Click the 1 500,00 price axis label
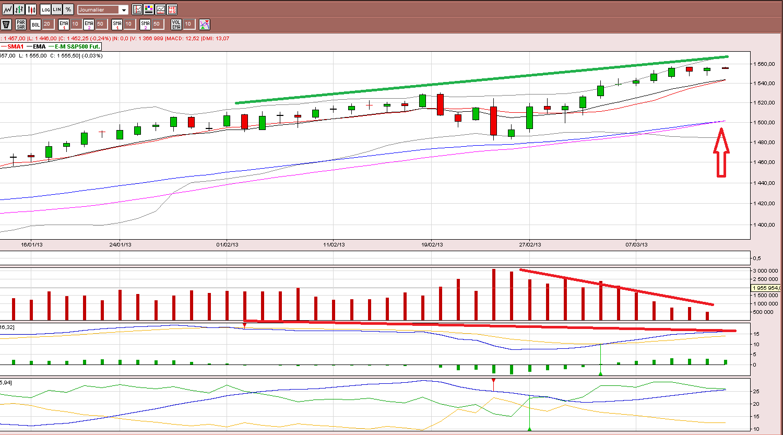 coord(765,122)
